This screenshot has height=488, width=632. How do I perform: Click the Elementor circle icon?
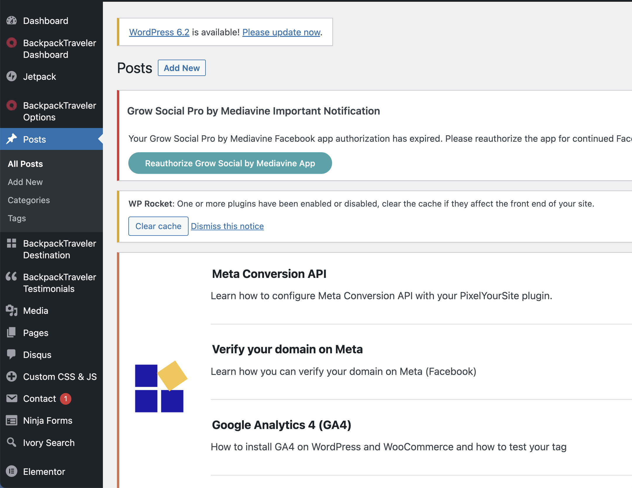click(12, 471)
